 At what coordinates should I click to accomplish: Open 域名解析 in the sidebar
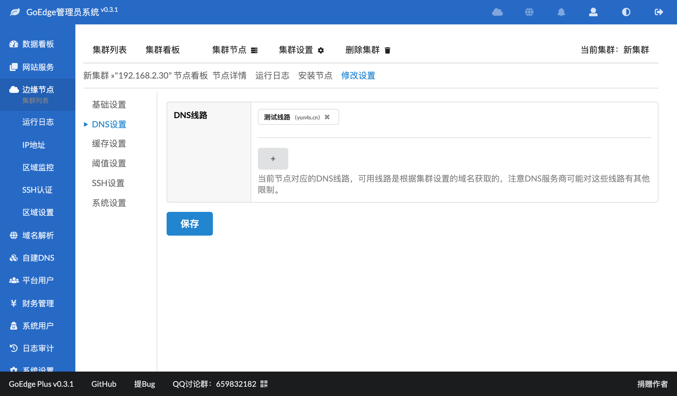(x=38, y=235)
